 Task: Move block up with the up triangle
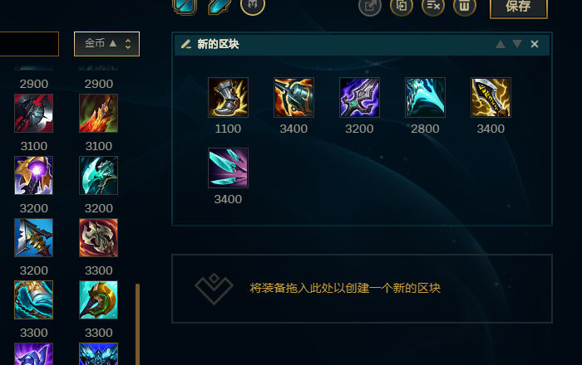[x=501, y=44]
